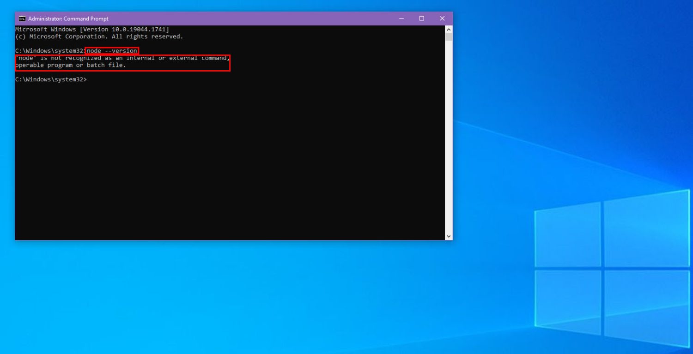Click the Command Prompt icon in the title bar

pos(22,18)
